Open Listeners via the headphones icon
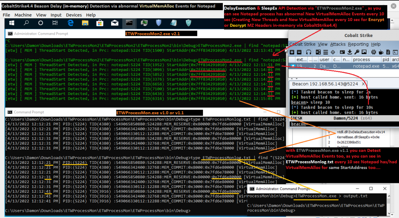This screenshot has height=218, width=399. pos(309,52)
